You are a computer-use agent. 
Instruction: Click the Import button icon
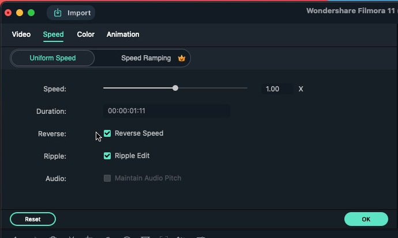(x=58, y=13)
